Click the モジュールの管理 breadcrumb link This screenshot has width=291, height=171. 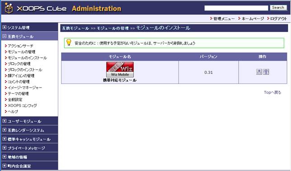coord(113,28)
